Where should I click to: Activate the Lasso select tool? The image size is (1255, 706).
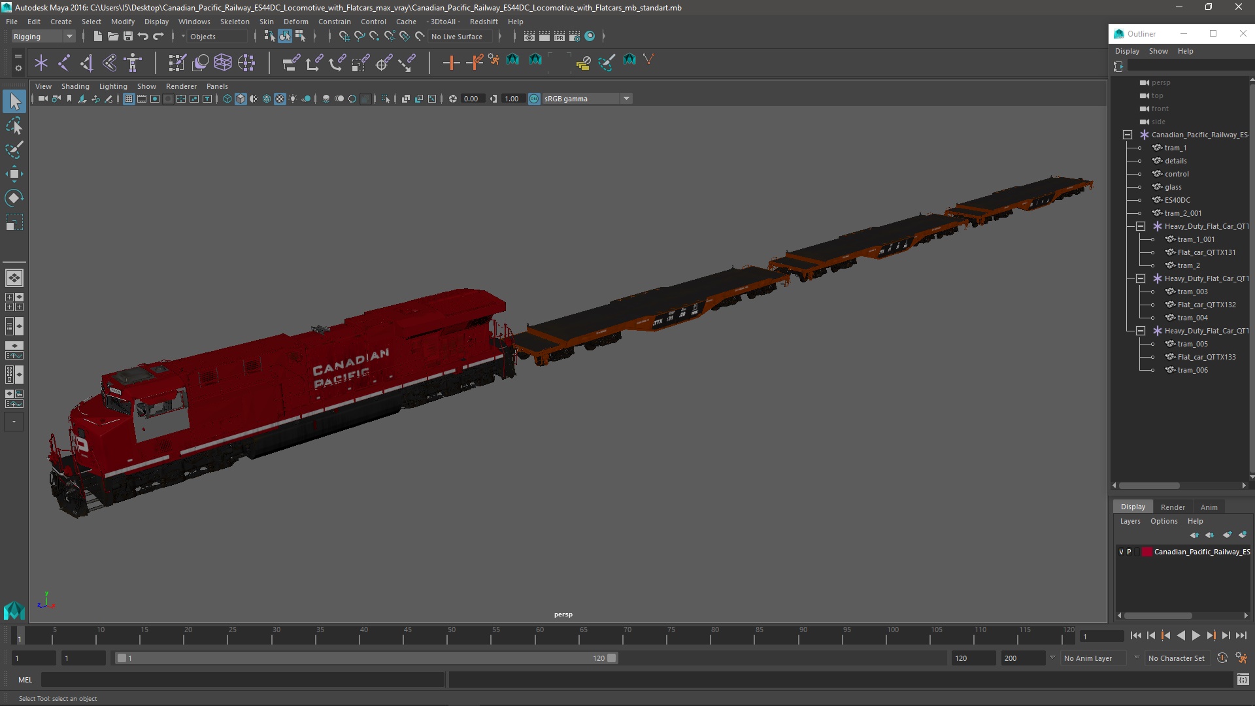click(x=14, y=126)
